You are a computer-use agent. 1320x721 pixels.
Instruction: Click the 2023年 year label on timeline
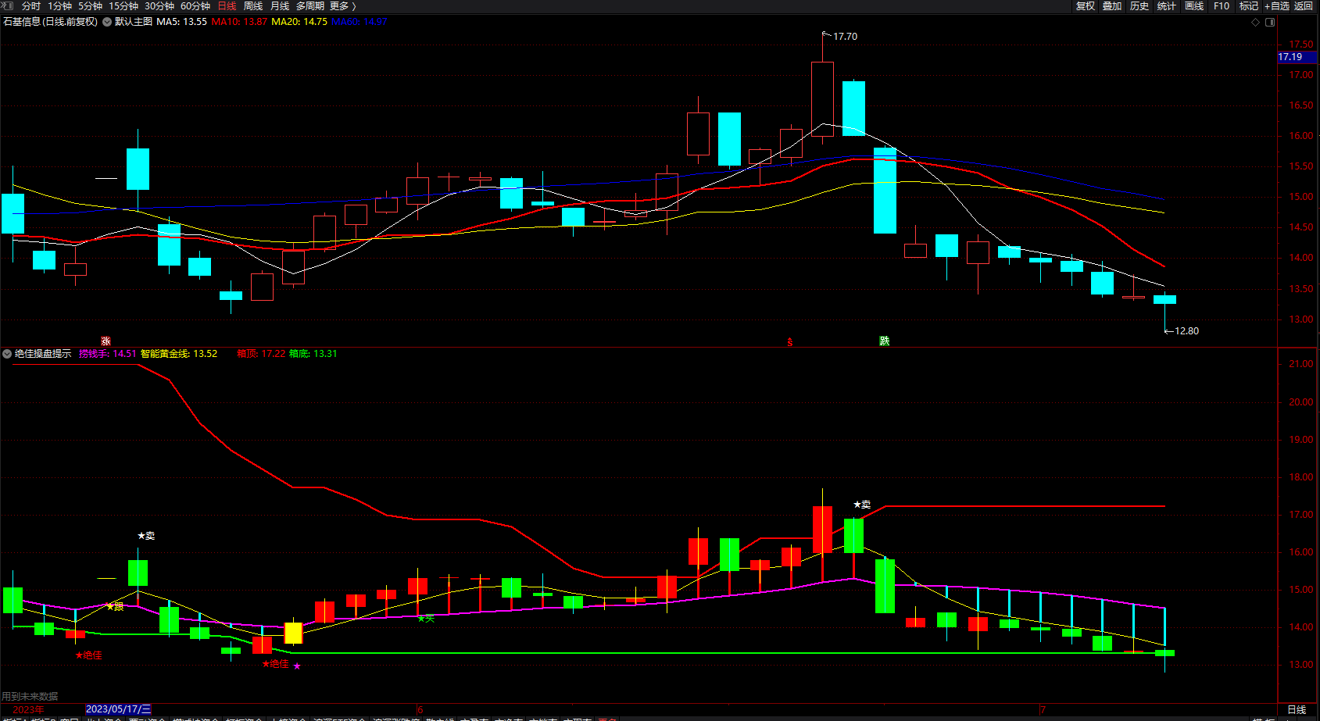(x=28, y=709)
